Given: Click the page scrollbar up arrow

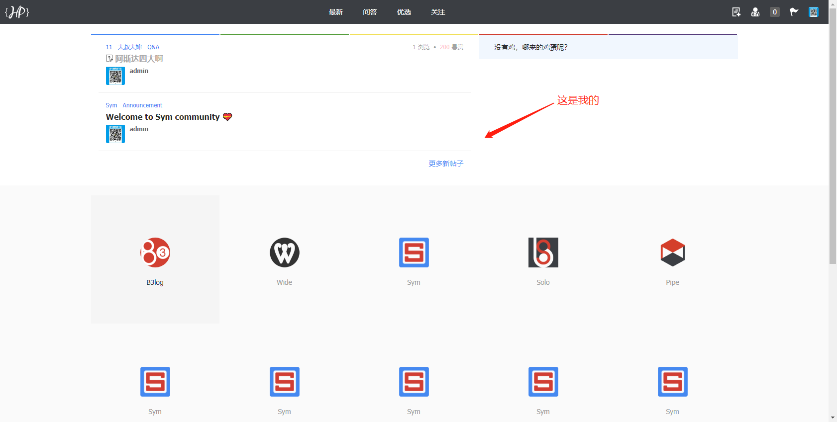Looking at the screenshot, I should [x=833, y=3].
